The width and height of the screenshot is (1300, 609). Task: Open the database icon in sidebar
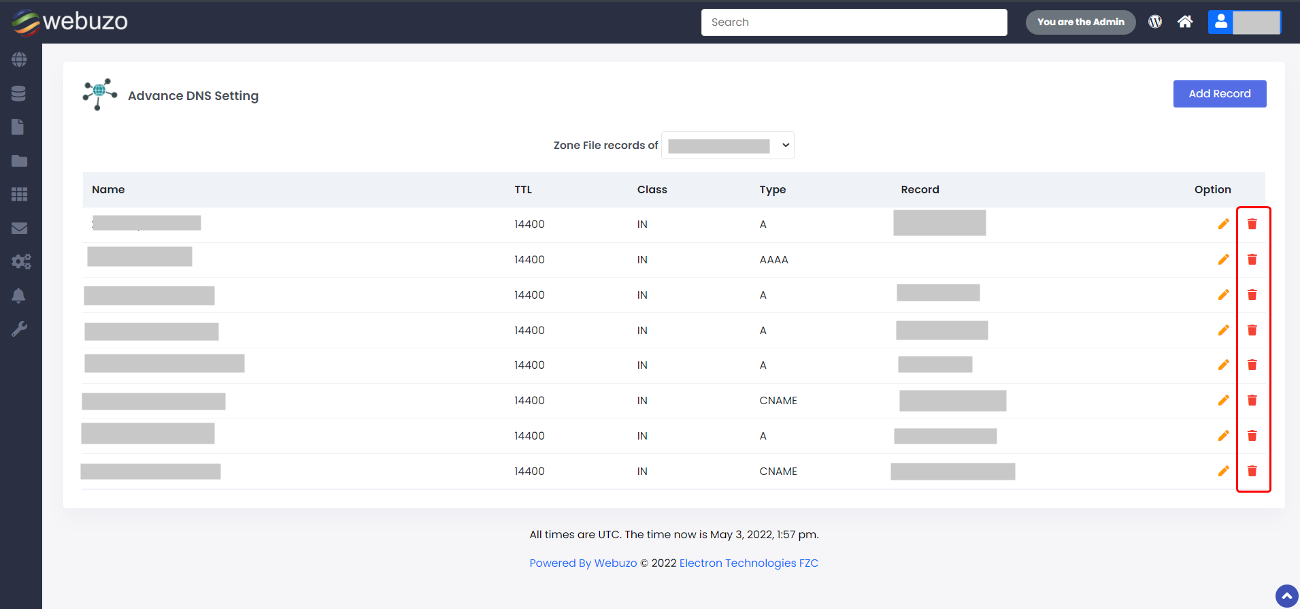(19, 94)
